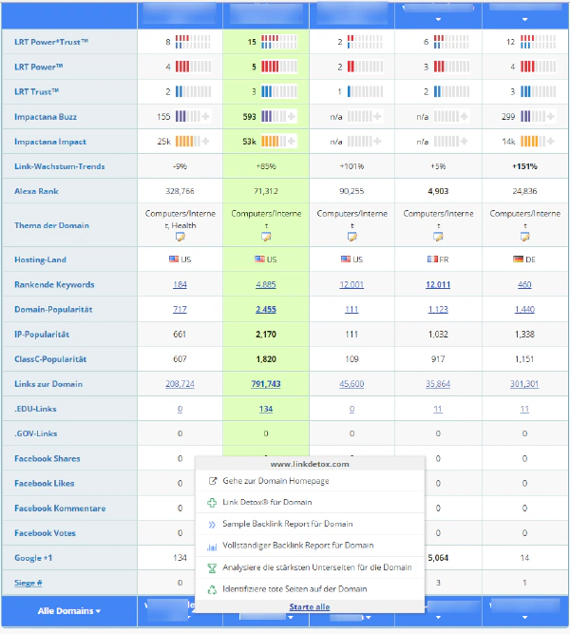Click US flag in the green highlighted column

point(259,259)
